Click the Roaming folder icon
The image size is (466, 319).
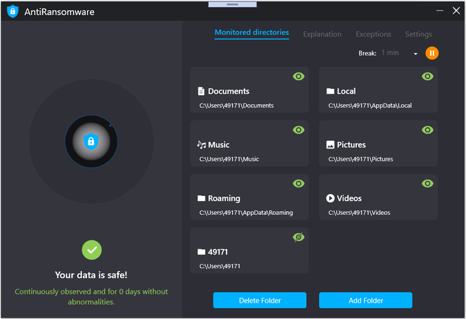[x=201, y=198]
